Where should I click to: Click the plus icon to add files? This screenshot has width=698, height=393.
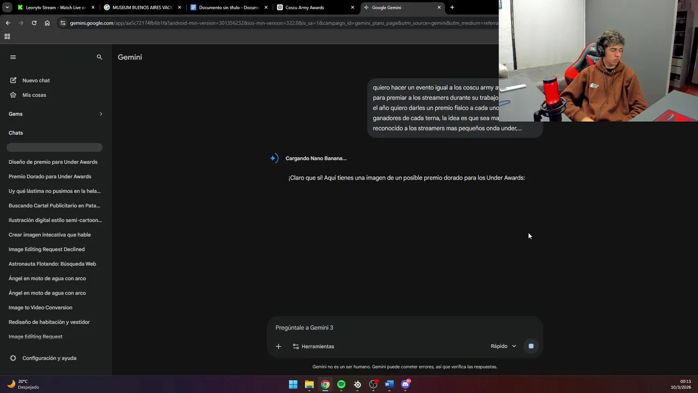click(x=278, y=346)
